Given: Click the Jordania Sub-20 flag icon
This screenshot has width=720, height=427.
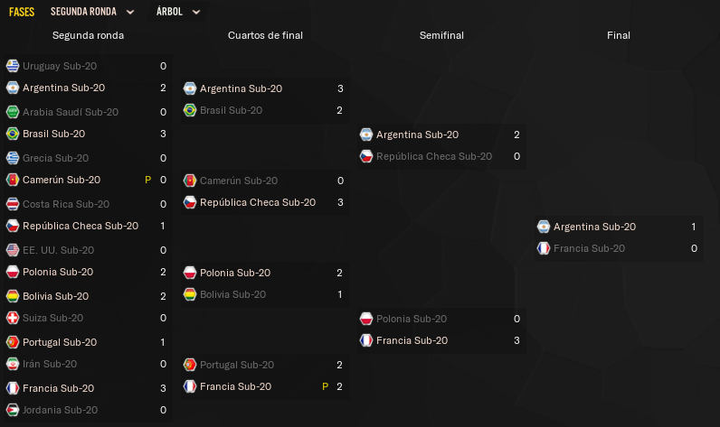Looking at the screenshot, I should pos(13,410).
